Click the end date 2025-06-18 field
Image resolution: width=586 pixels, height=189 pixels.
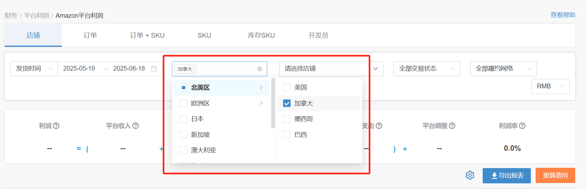pos(129,69)
